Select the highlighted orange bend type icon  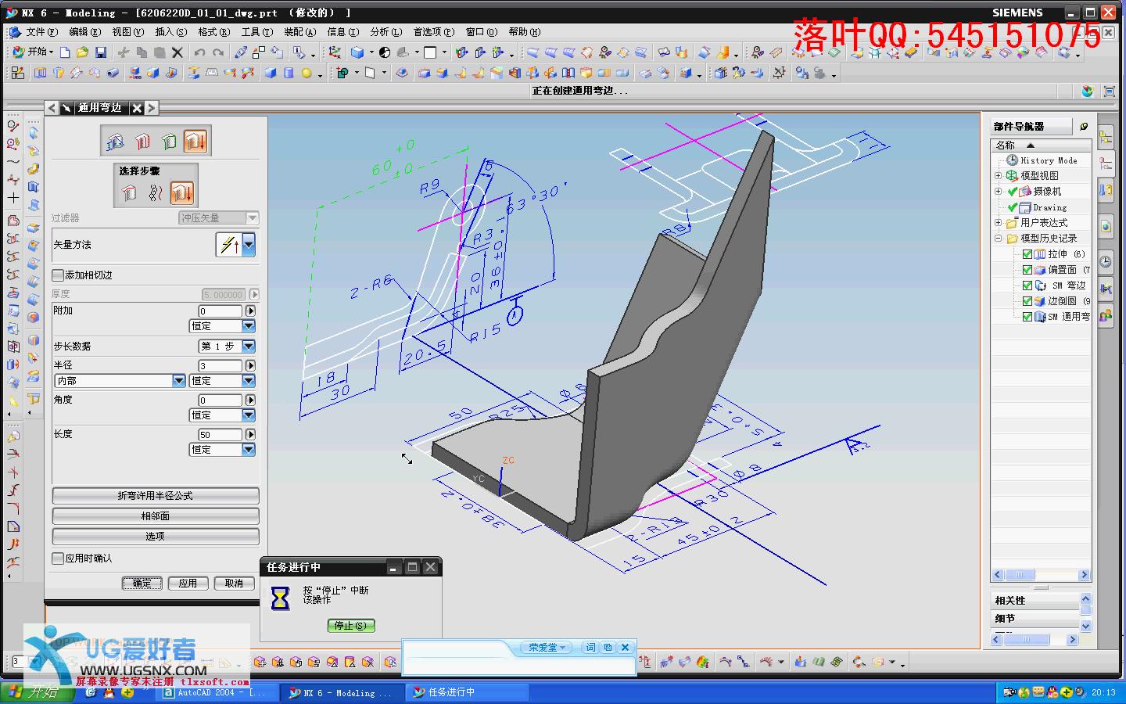pyautogui.click(x=195, y=142)
